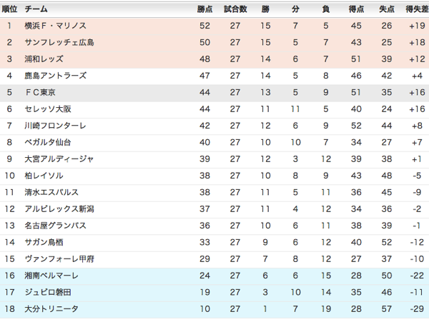
Task: Click the 湘南ベルマーレ team name
Action: point(51,276)
